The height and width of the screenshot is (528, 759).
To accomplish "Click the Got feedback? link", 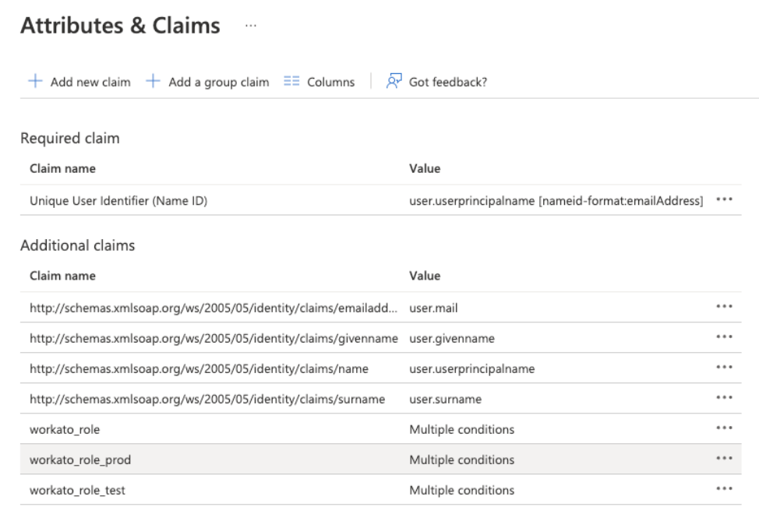I will pos(447,82).
